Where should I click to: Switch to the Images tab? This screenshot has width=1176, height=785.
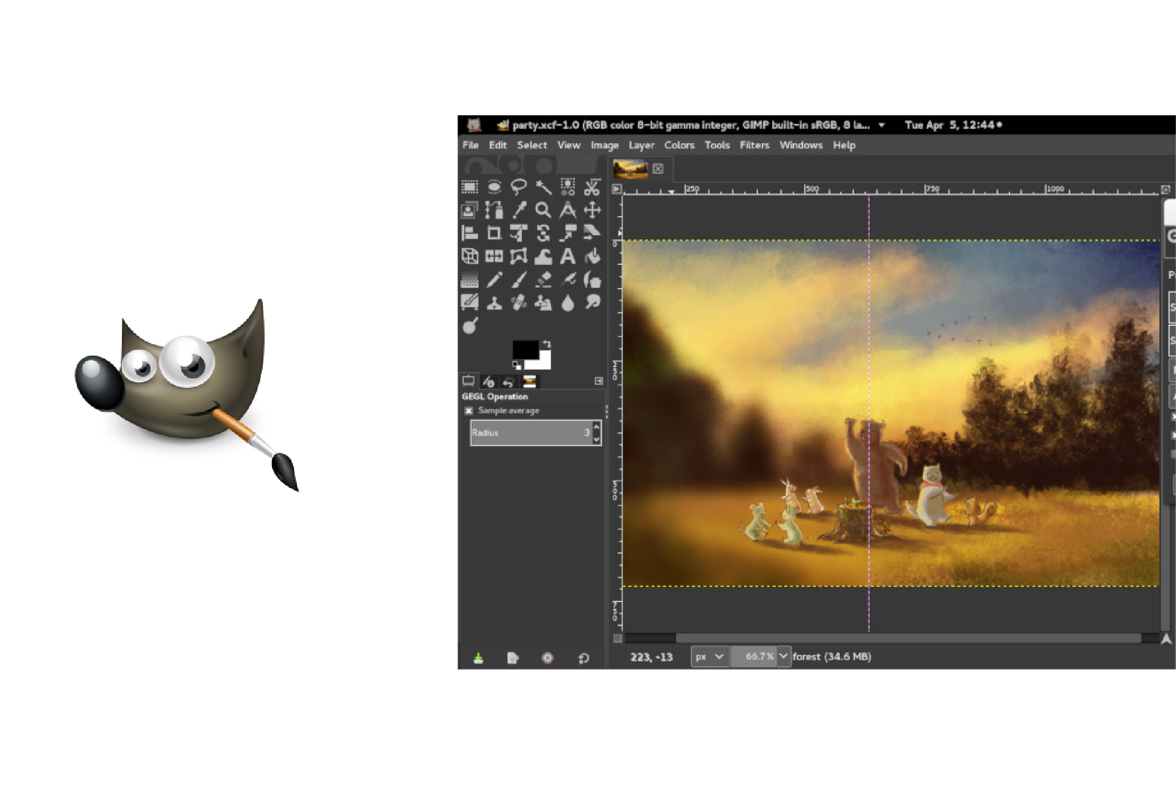tap(529, 382)
